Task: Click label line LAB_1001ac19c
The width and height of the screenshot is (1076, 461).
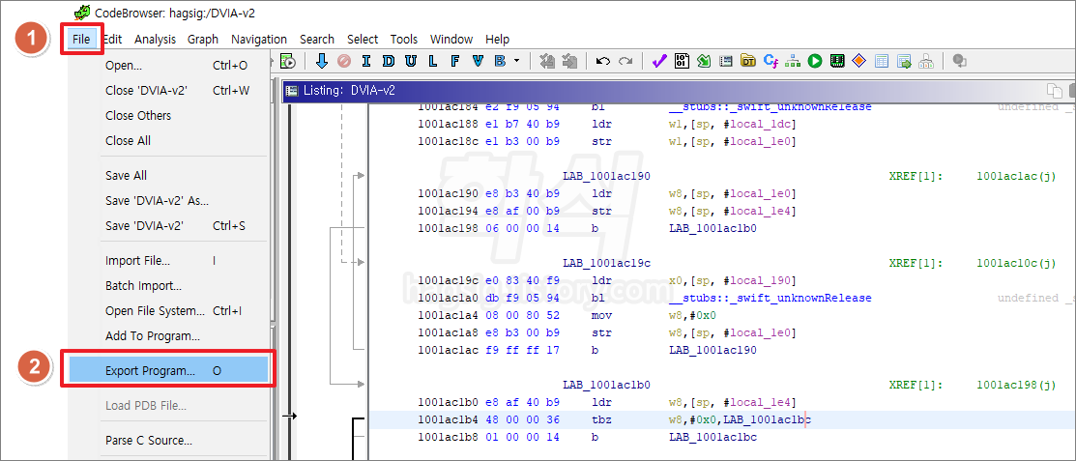Action: point(606,263)
